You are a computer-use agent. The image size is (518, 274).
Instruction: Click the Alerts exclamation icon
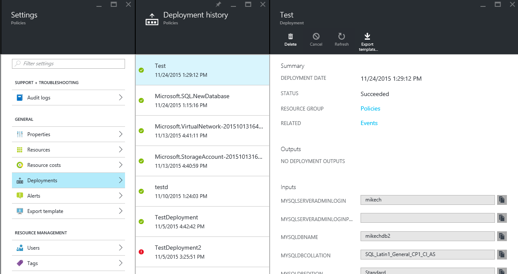coord(20,196)
